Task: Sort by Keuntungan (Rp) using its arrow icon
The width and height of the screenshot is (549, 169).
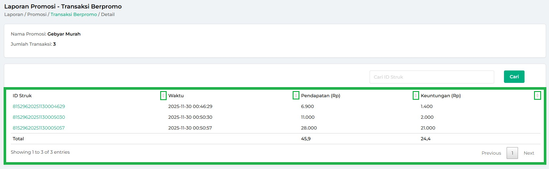Action: [537, 96]
